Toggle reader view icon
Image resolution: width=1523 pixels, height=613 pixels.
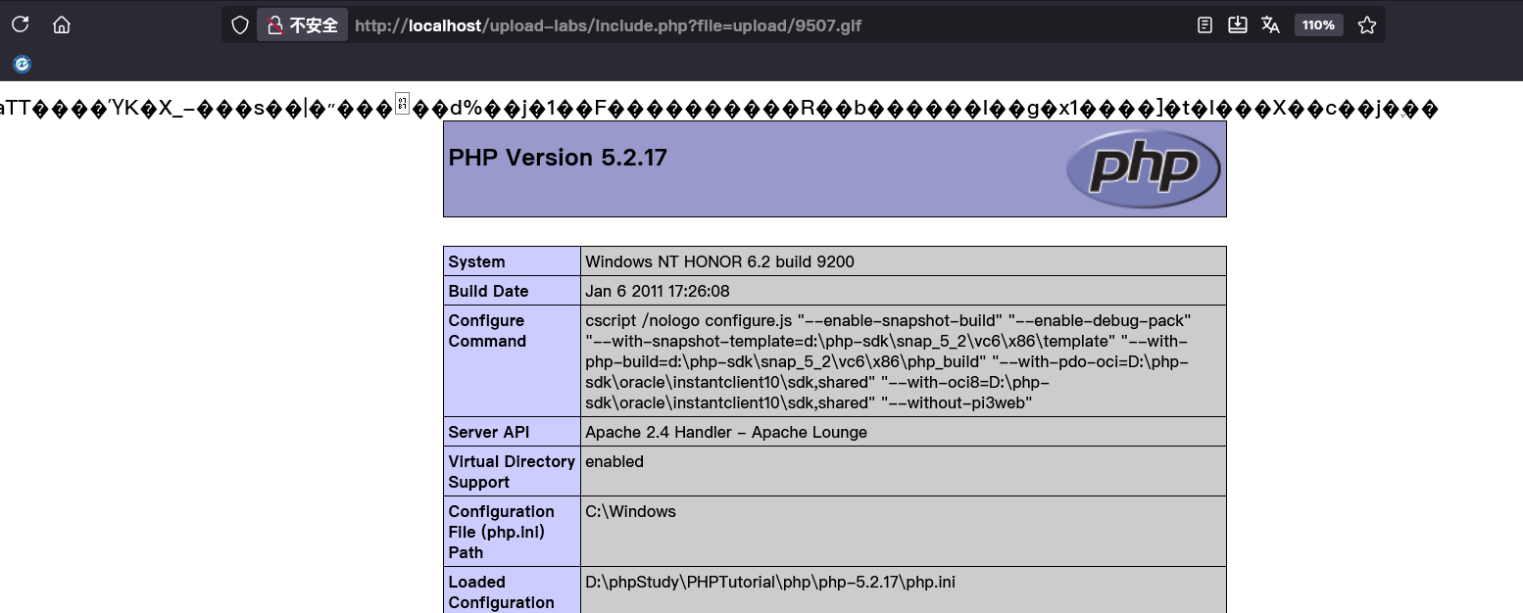click(x=1205, y=25)
